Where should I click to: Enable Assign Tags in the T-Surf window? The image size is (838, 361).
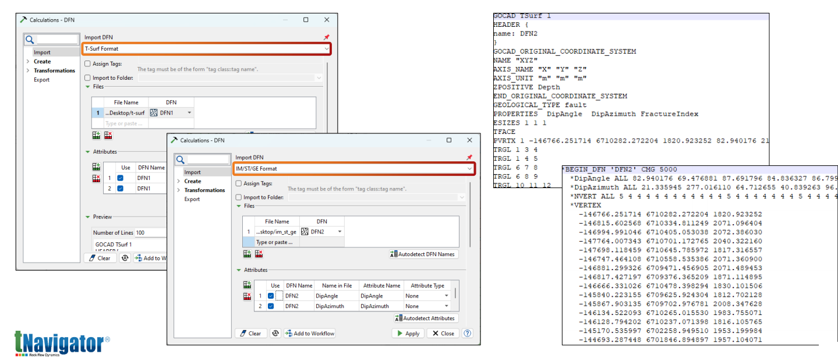point(87,64)
